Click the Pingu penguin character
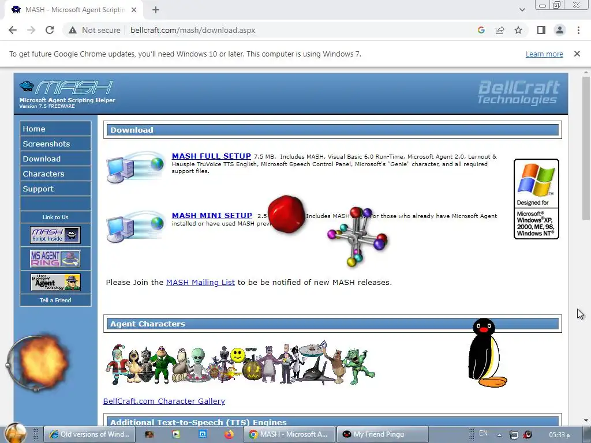591x443 pixels. pos(486,353)
